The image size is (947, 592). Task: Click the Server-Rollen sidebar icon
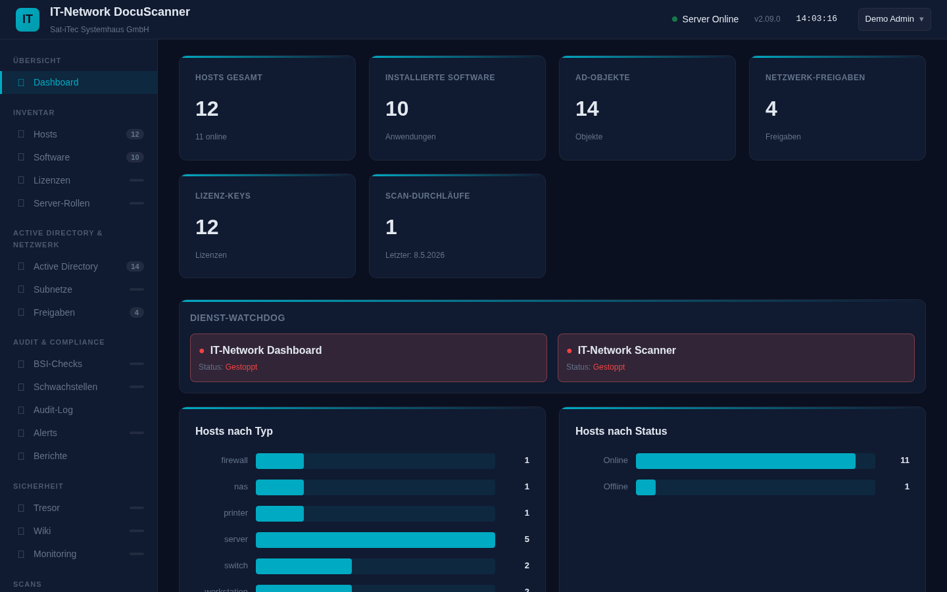click(x=21, y=203)
